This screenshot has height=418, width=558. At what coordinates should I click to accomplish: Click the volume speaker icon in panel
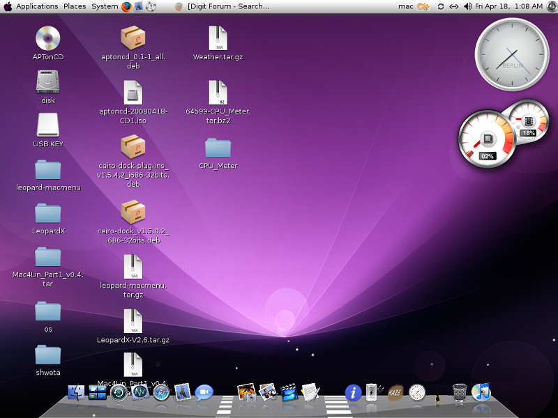467,6
